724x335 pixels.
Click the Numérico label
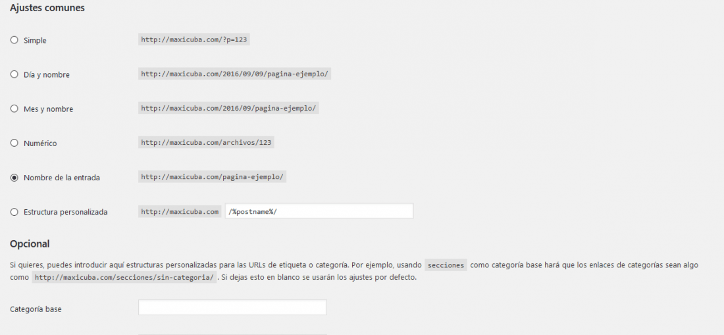click(x=40, y=143)
